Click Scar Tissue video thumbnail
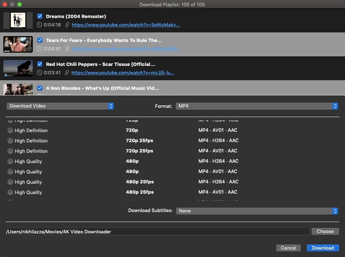345x257 pixels. tap(18, 68)
